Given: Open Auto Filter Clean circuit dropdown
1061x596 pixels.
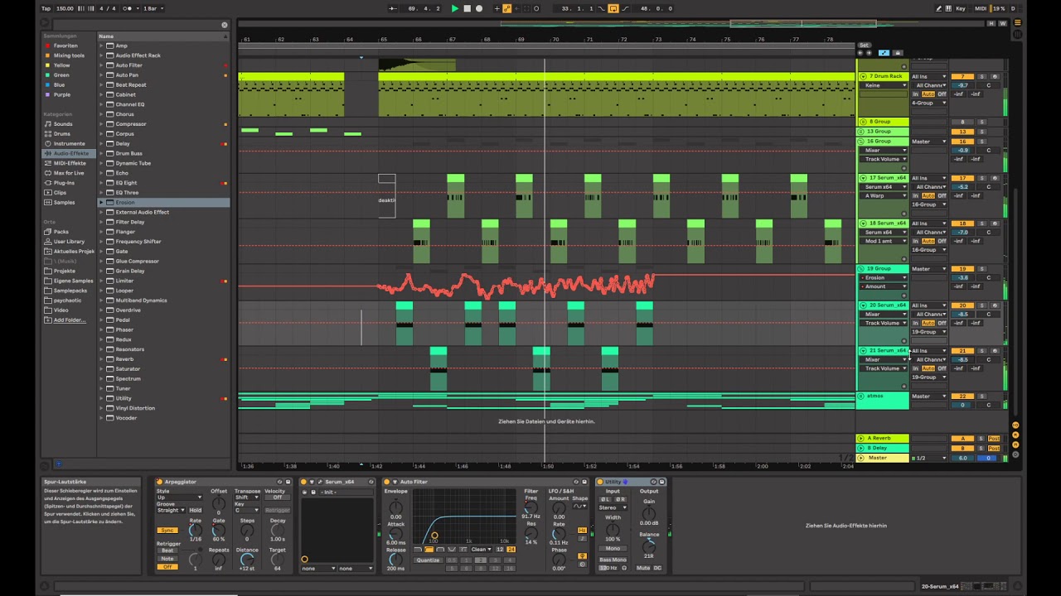Looking at the screenshot, I should click(x=481, y=550).
